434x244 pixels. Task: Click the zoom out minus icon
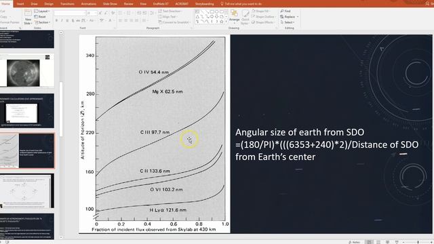coord(404,242)
